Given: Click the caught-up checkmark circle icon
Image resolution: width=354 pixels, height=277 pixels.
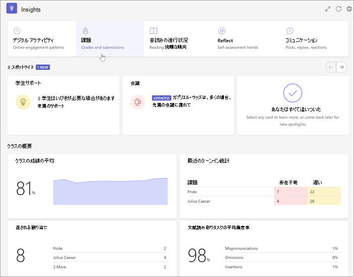Looking at the screenshot, I should 292,93.
